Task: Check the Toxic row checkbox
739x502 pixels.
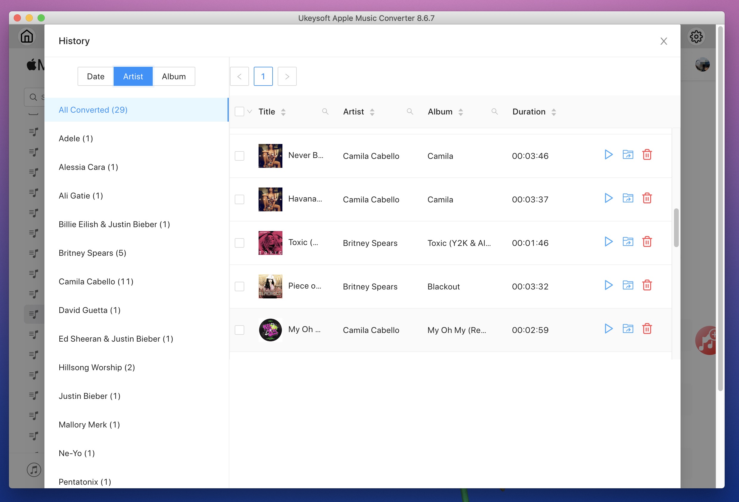Action: (x=239, y=243)
